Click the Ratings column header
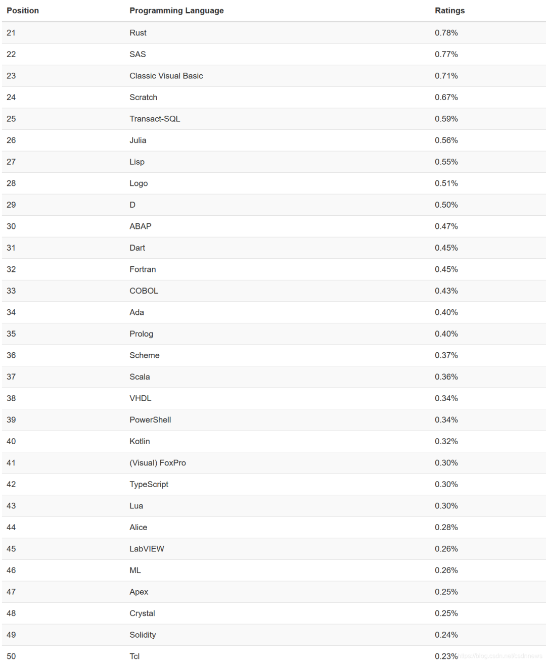The height and width of the screenshot is (663, 546). pyautogui.click(x=449, y=11)
